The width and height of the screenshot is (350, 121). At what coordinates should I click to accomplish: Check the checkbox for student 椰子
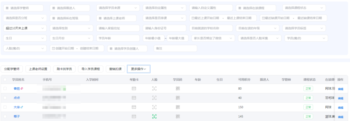5,116
